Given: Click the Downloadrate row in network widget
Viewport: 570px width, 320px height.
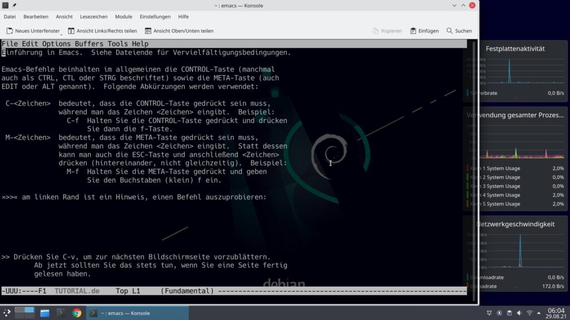Looking at the screenshot, I should (515, 277).
